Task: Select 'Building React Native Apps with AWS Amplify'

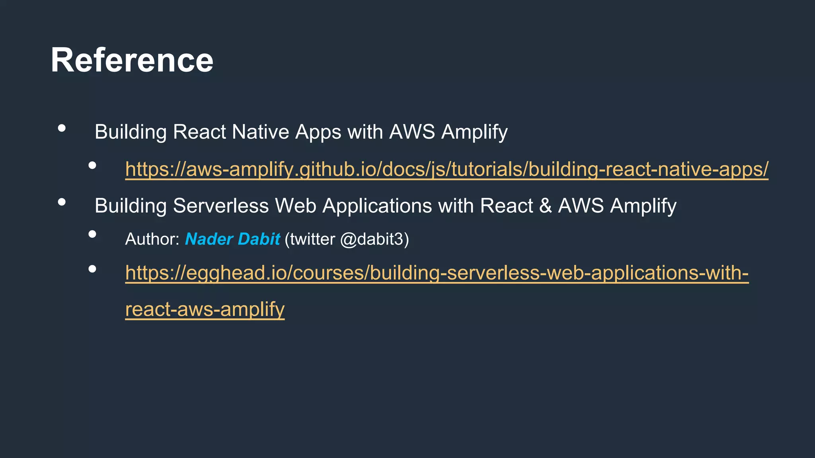Action: point(301,132)
